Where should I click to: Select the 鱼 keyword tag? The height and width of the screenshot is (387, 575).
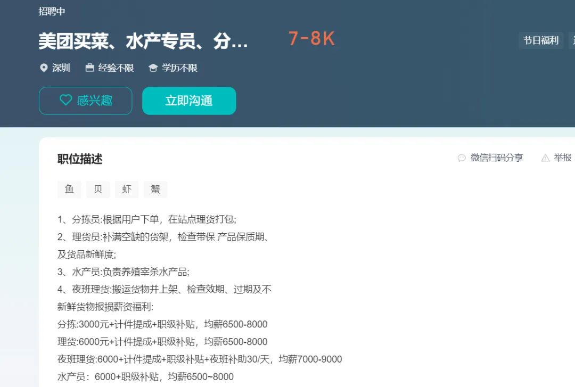pos(69,189)
